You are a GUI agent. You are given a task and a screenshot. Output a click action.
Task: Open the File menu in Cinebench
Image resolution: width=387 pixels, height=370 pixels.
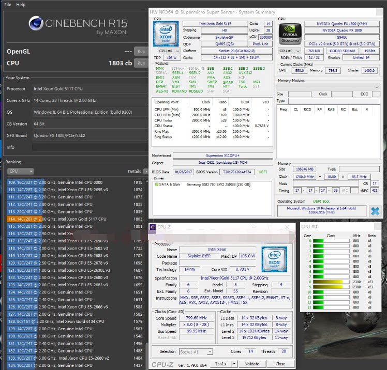8,5
